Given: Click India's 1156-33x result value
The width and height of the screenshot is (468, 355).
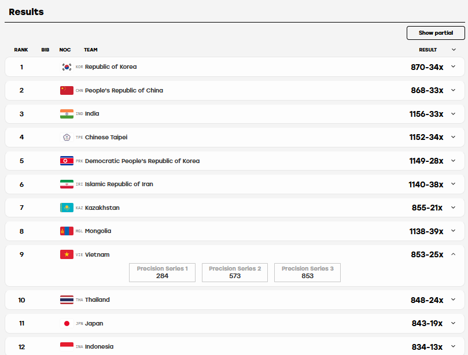Looking at the screenshot, I should [x=426, y=114].
